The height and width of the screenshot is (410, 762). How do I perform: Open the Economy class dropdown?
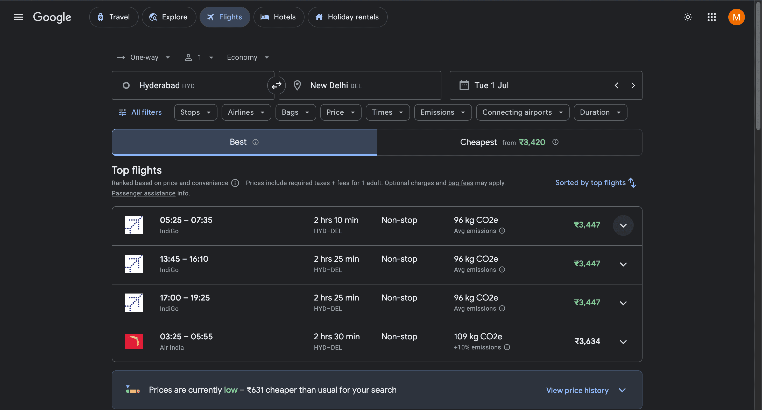(248, 57)
